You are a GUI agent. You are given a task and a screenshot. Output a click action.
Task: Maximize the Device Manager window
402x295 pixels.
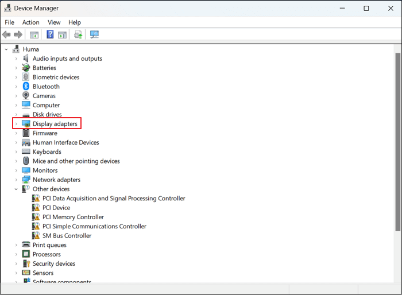[366, 8]
